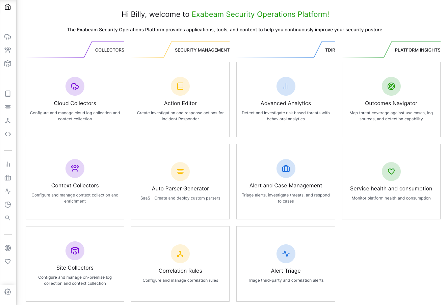
Task: Click 'SaaS - Create and deploy custom parsers' text
Action: click(x=180, y=198)
